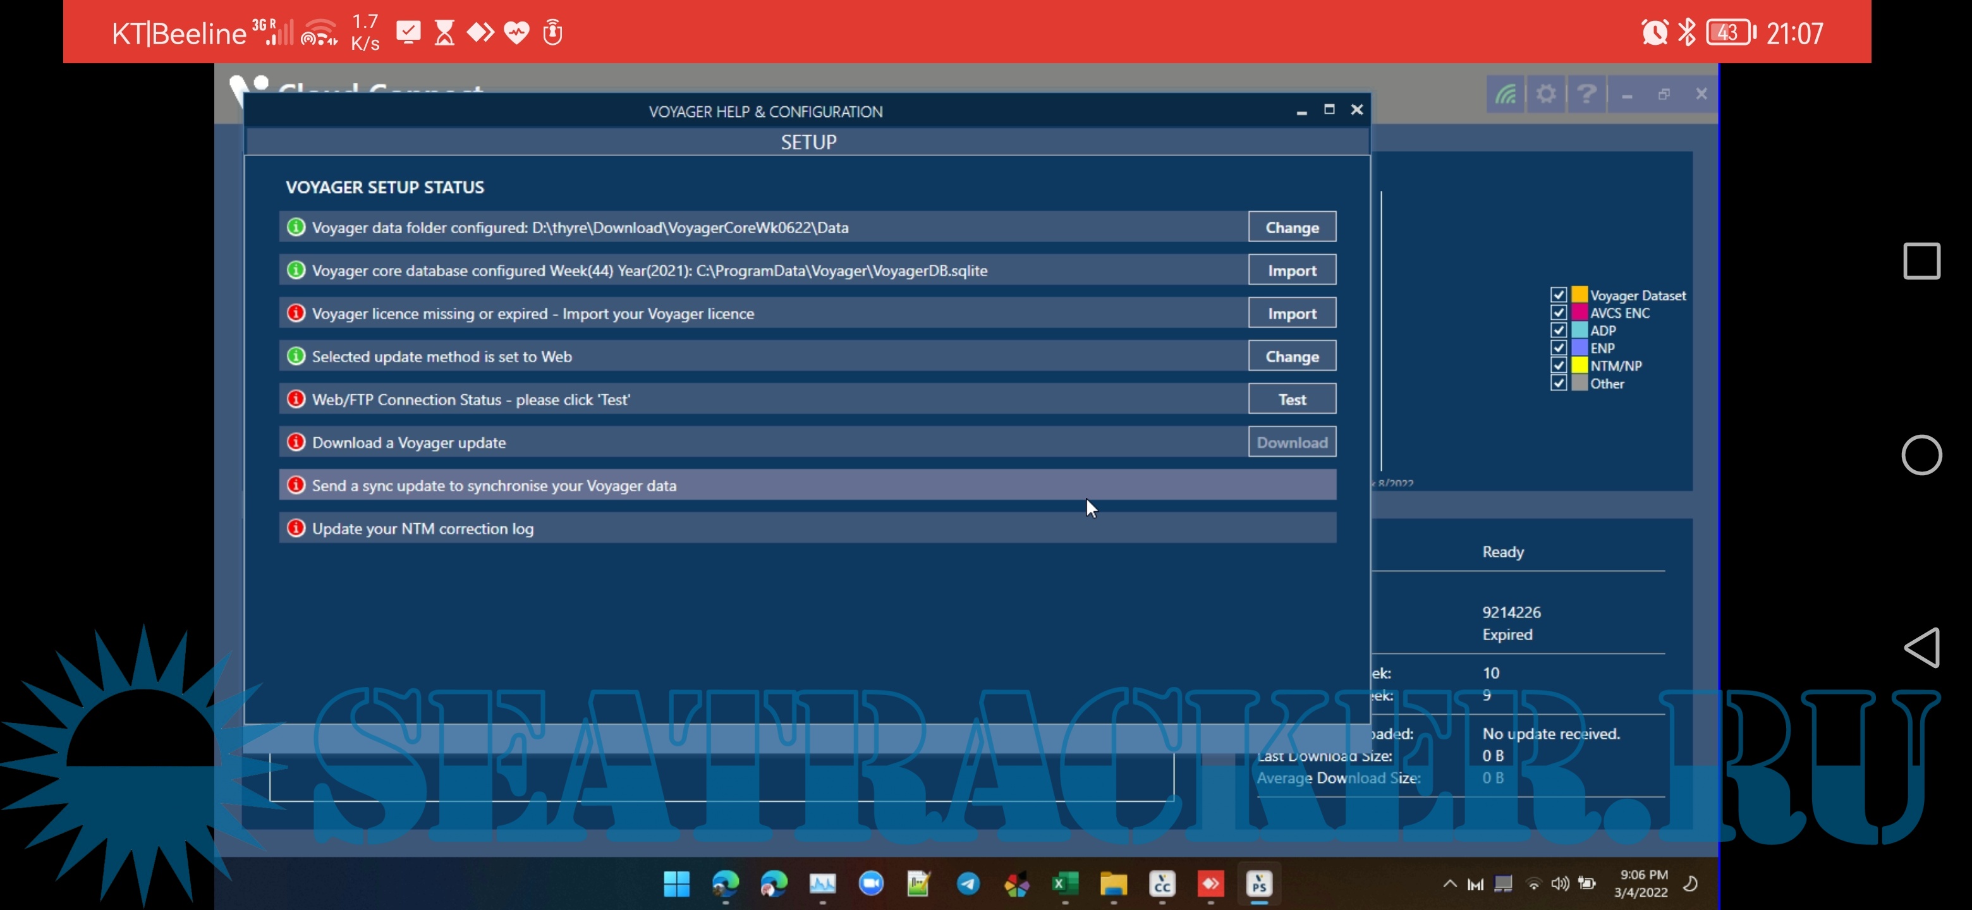Select the Update NTM correction log row
Viewport: 1972px width, 910px height.
point(807,528)
